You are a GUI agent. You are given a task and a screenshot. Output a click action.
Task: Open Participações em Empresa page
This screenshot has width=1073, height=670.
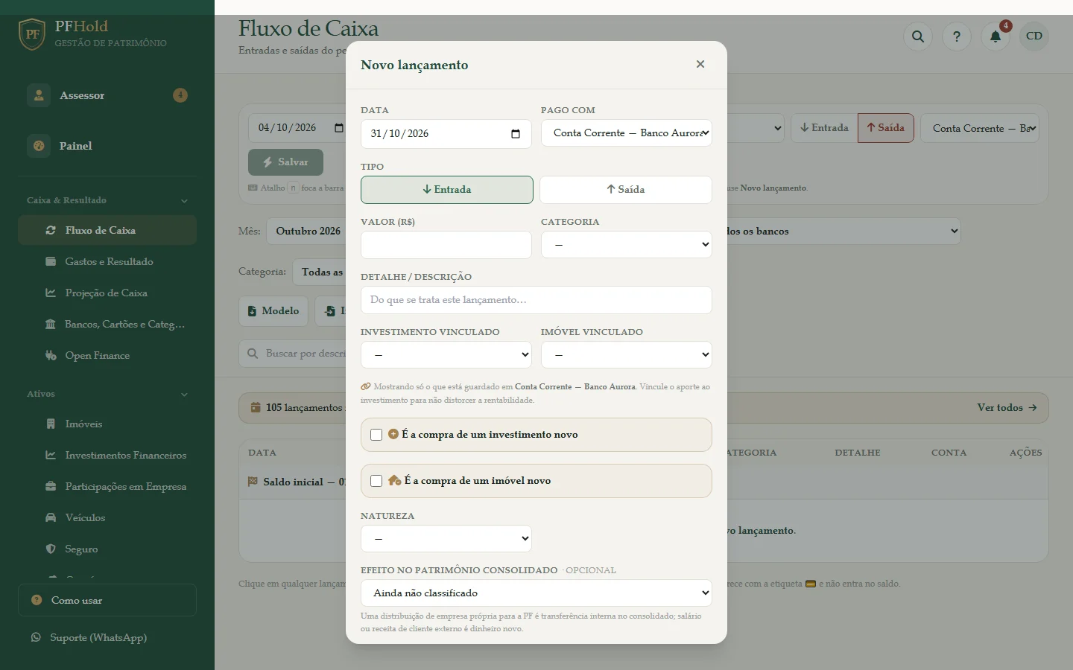(x=107, y=487)
